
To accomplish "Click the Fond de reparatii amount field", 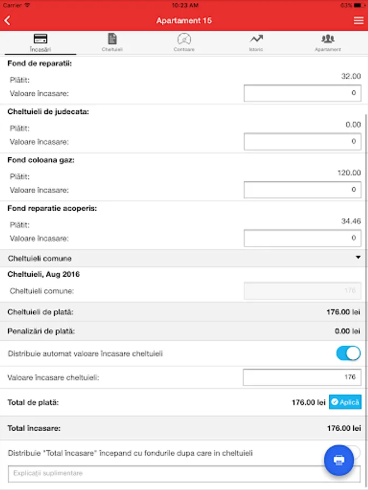I will click(x=302, y=94).
